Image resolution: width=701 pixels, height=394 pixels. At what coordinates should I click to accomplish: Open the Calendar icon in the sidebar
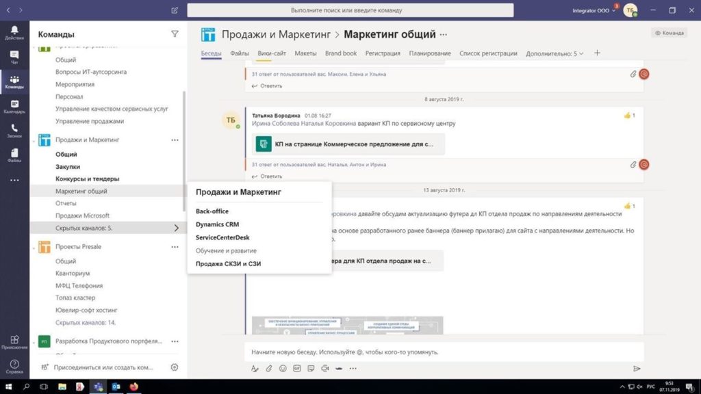coord(14,106)
